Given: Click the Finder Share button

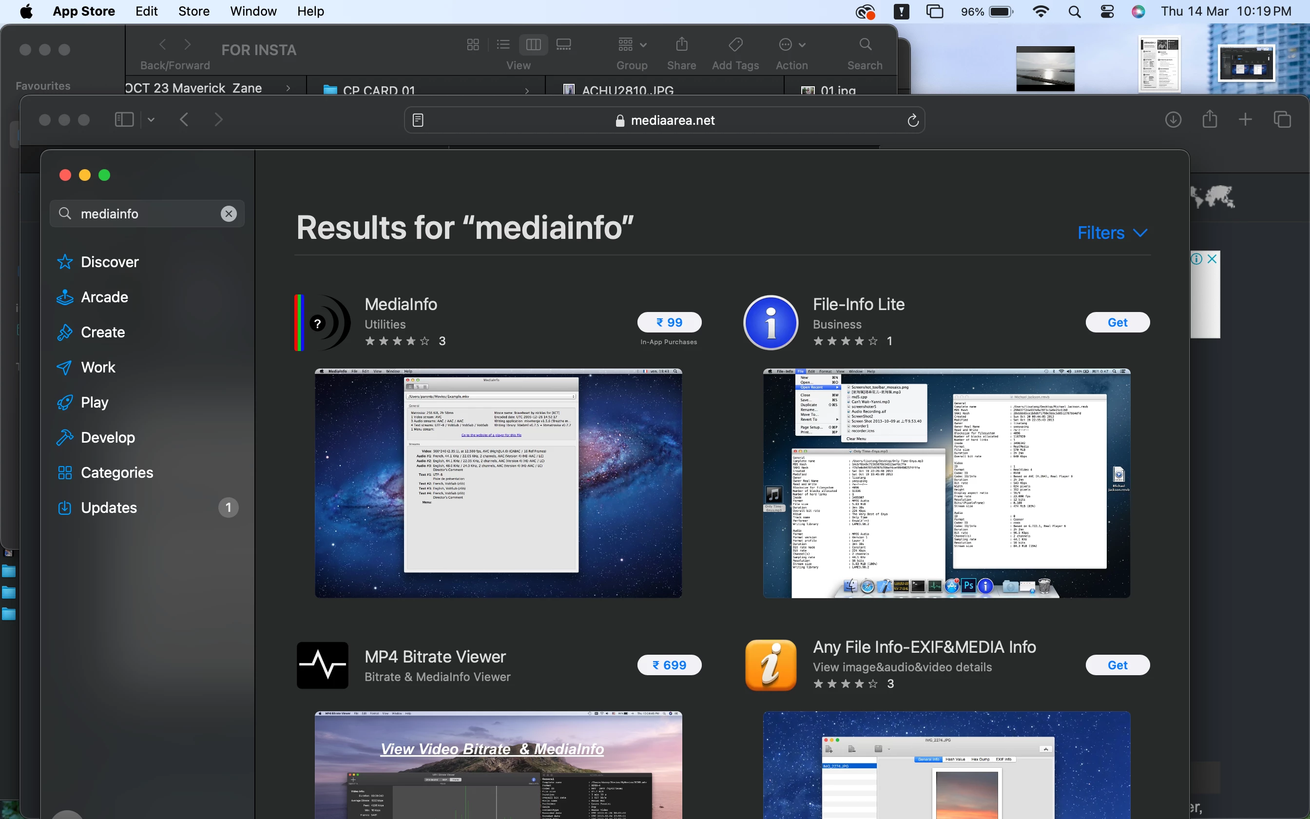Looking at the screenshot, I should 681,44.
